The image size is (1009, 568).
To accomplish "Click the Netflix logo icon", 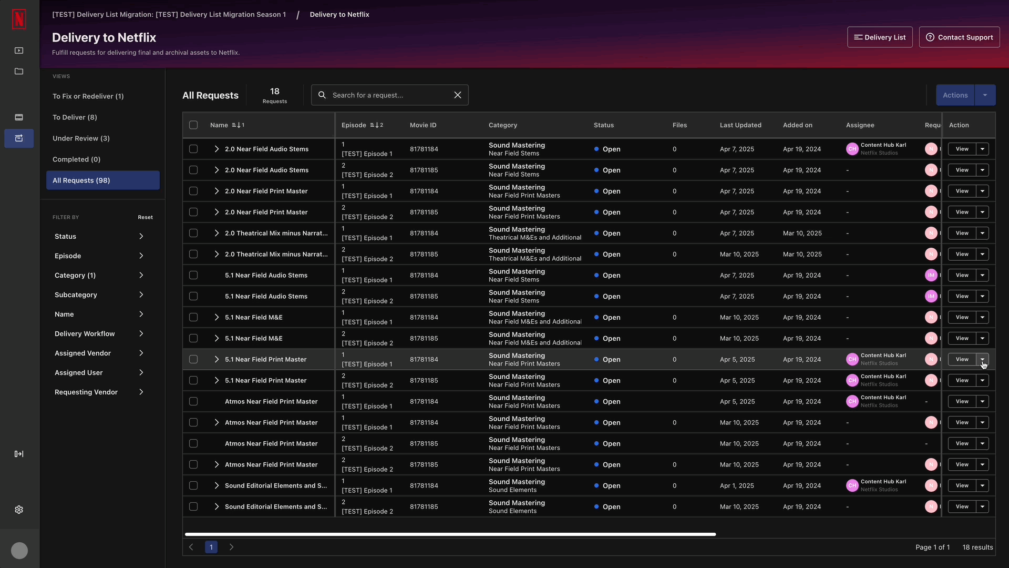I will click(x=19, y=19).
